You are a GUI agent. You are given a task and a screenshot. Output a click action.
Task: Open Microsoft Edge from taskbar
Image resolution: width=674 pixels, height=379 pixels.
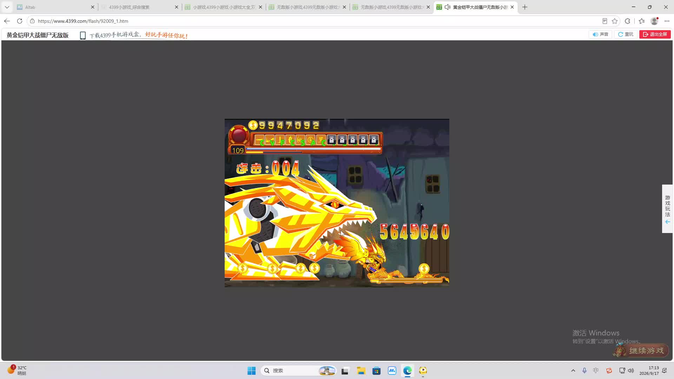pos(407,371)
